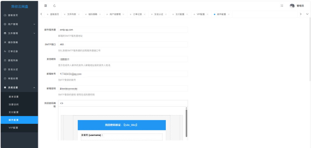Open 面板首页 in the sidebar
Screen dimensions: 311x148
pos(19,15)
